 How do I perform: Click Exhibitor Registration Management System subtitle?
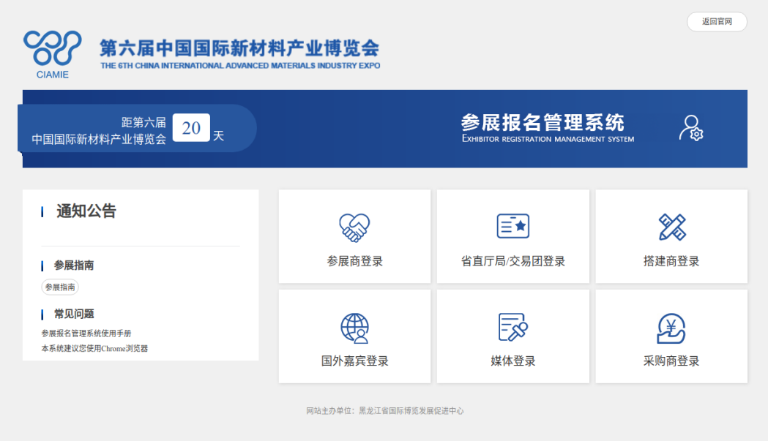point(548,139)
